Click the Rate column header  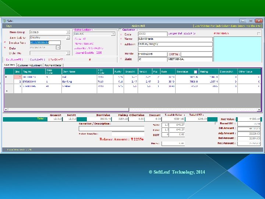point(168,71)
